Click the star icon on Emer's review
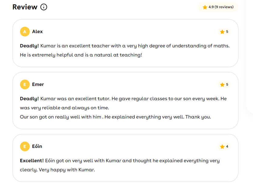253x185 pixels. 222,84
